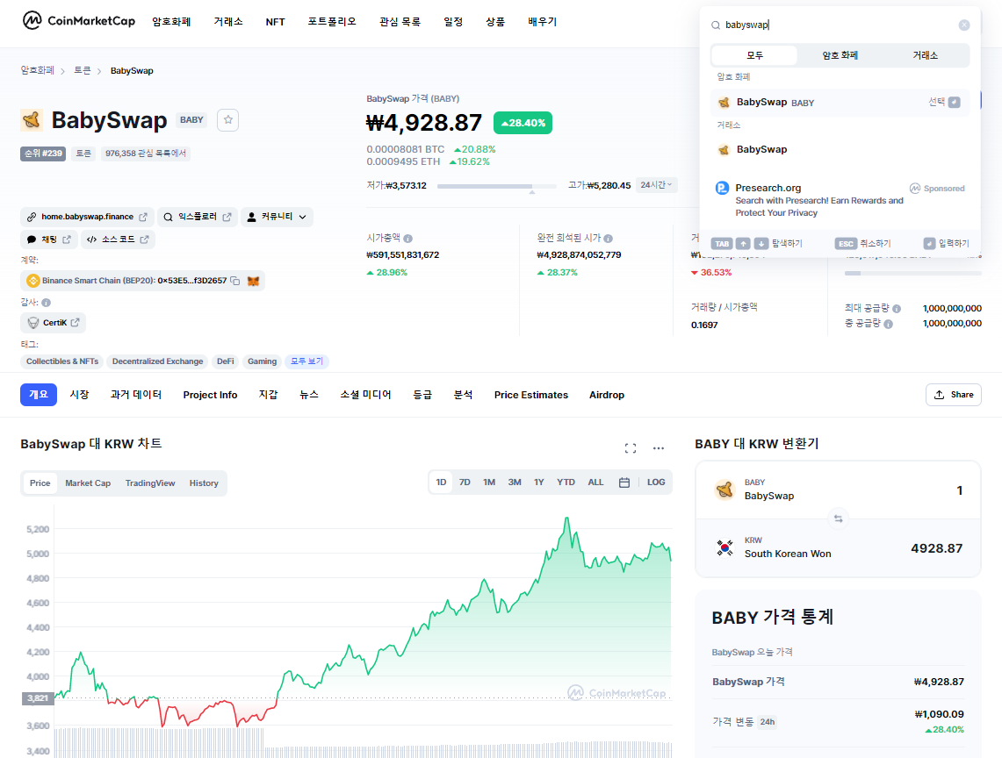1002x758 pixels.
Task: Expand chart to fullscreen
Action: [630, 448]
